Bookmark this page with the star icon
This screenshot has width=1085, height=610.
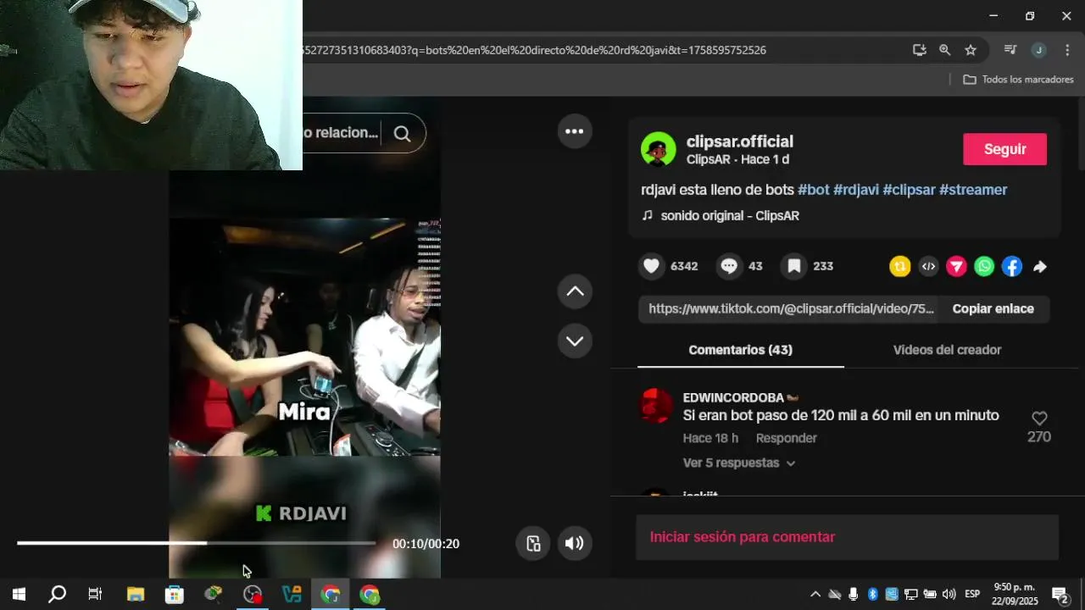(971, 50)
